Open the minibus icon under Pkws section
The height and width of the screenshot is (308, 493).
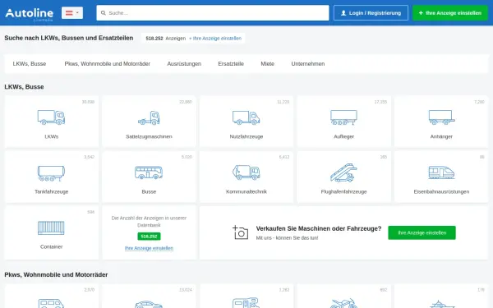point(51,303)
